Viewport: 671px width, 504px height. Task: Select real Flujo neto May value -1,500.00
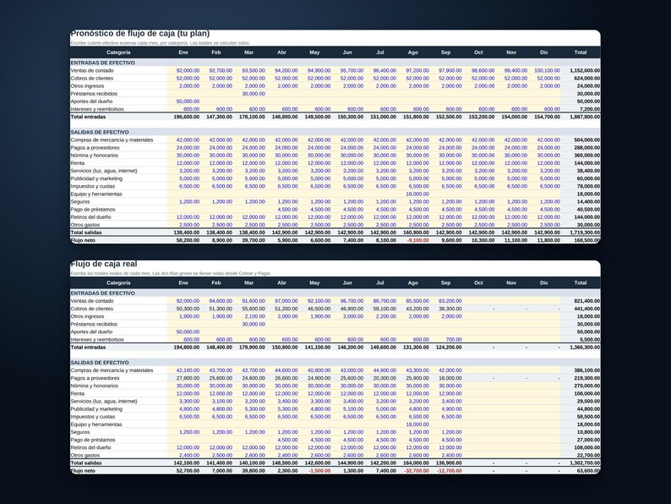[x=319, y=471]
